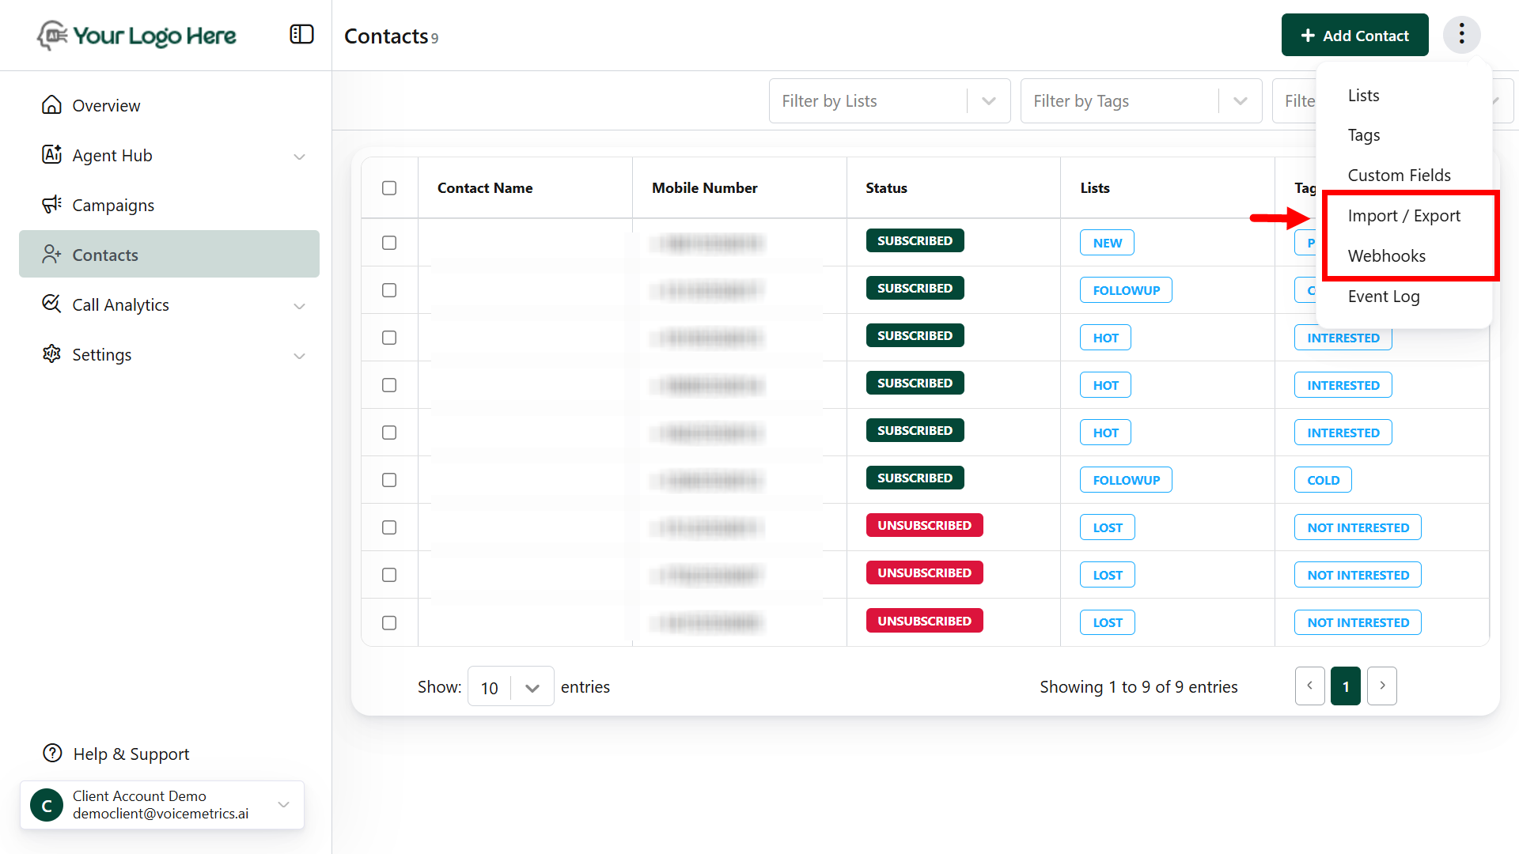1519x854 pixels.
Task: Click the Contact Name column header
Action: (485, 188)
